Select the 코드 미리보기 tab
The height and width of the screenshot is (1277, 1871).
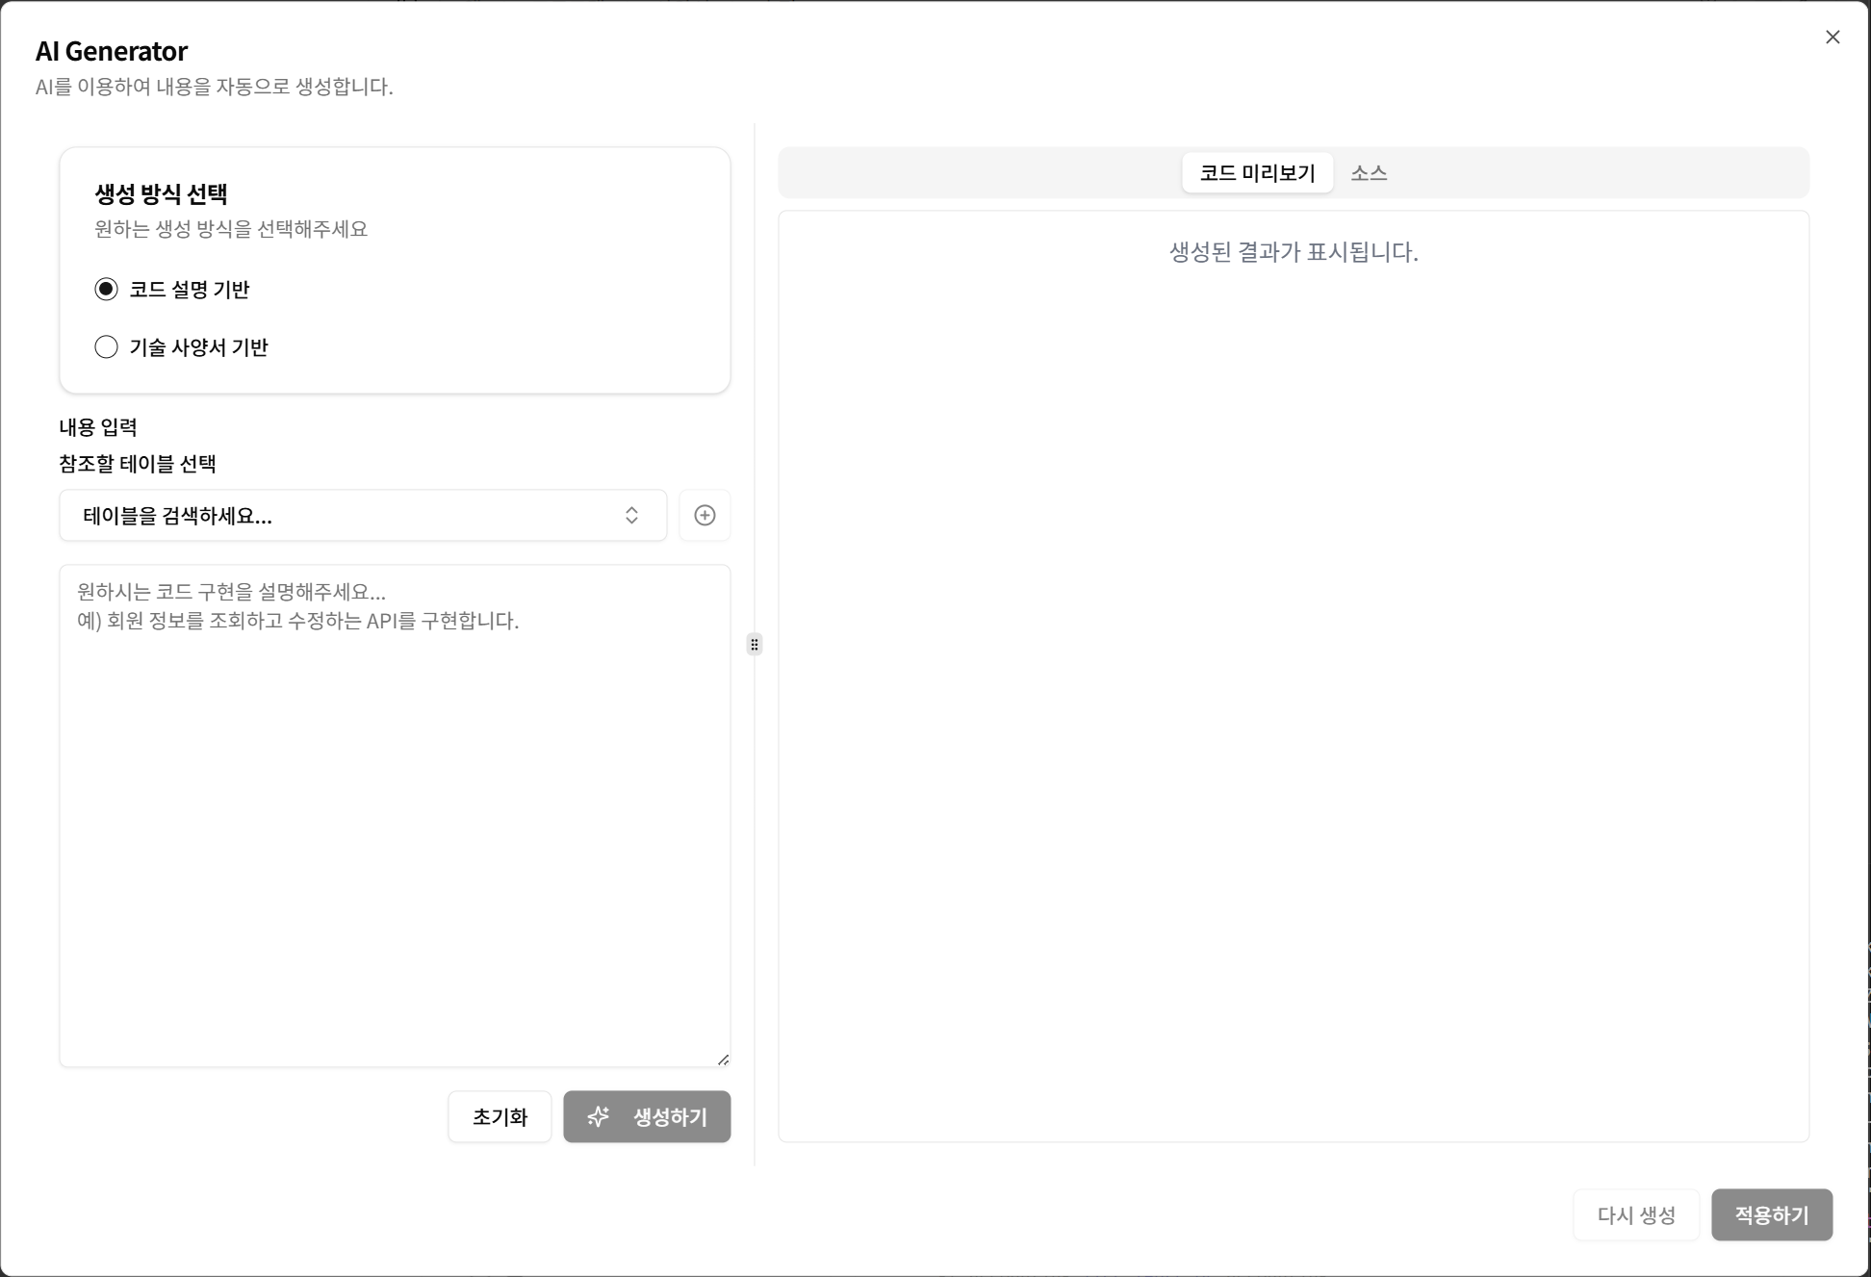click(1257, 173)
